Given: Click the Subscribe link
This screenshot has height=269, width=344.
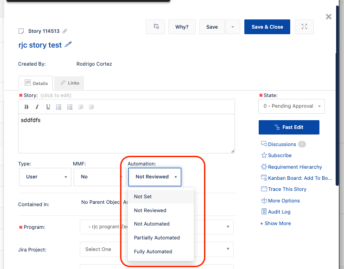Looking at the screenshot, I should coord(280,155).
